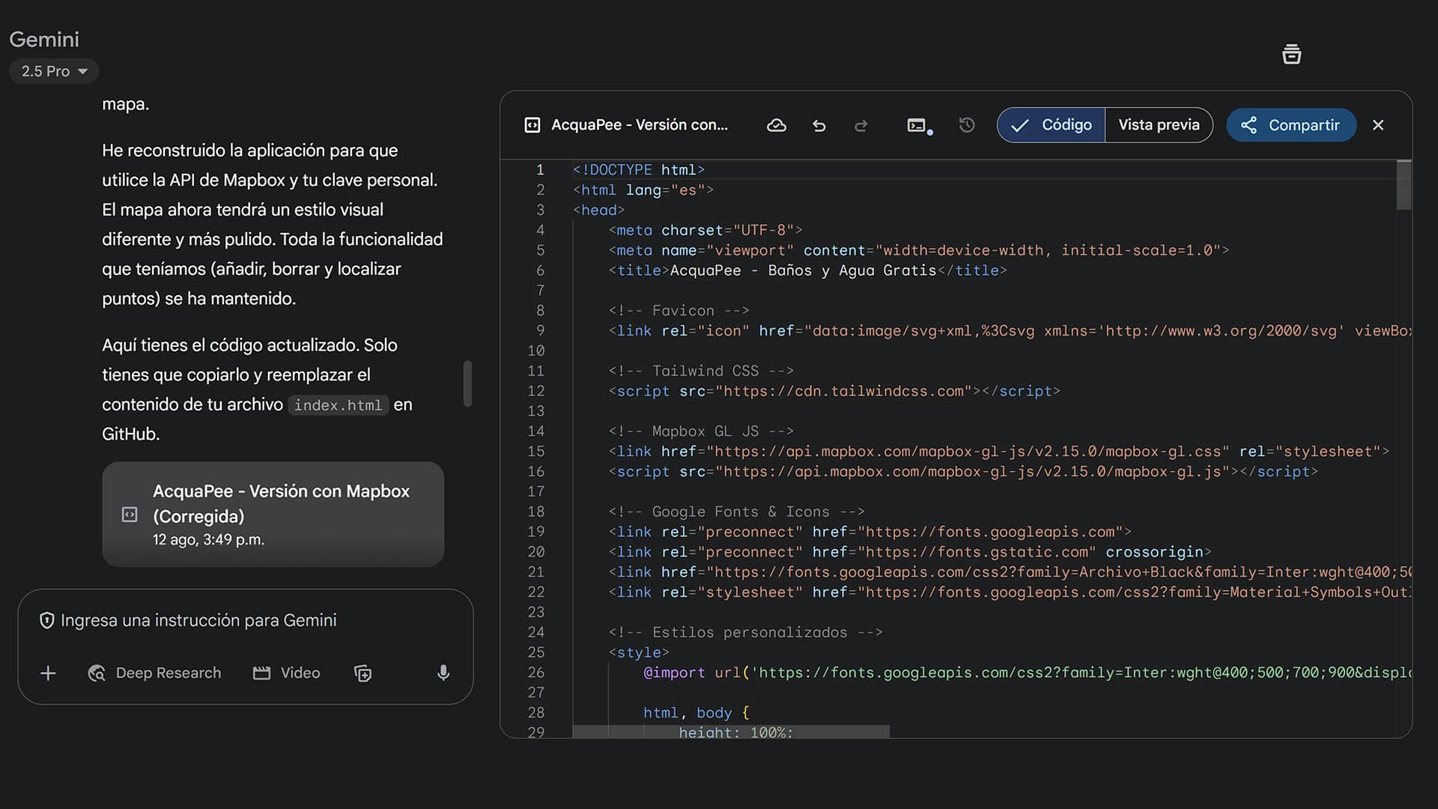Screen dimensions: 1438x809
Task: Undo the last code change
Action: (819, 125)
